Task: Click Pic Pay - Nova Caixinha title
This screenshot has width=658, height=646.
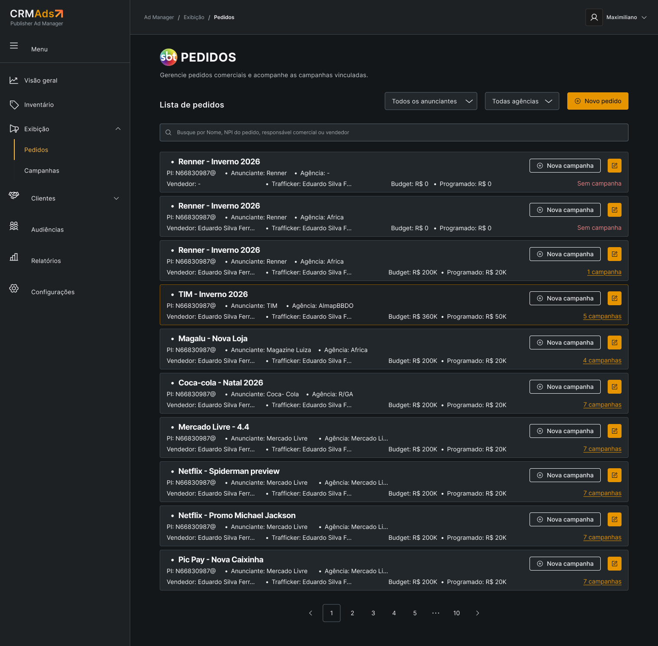Action: (x=221, y=560)
